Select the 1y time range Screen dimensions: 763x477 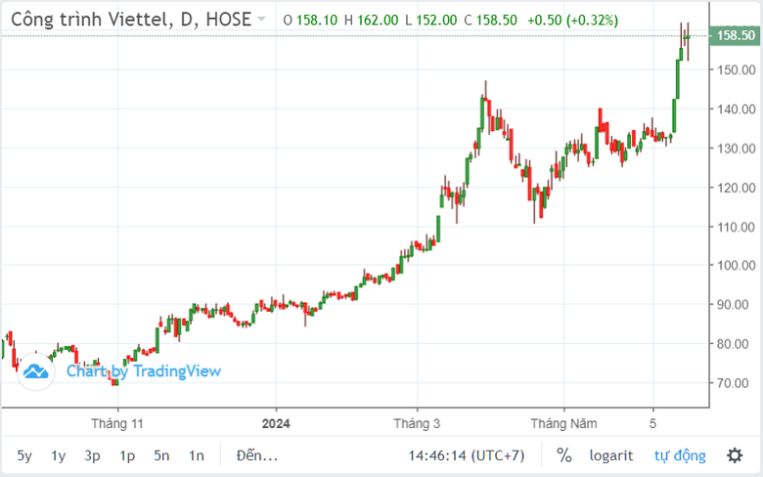[59, 455]
